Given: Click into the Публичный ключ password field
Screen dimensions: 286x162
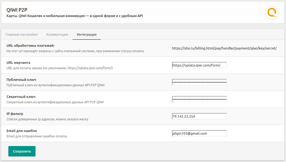Looking at the screenshot, I should click(x=199, y=82).
